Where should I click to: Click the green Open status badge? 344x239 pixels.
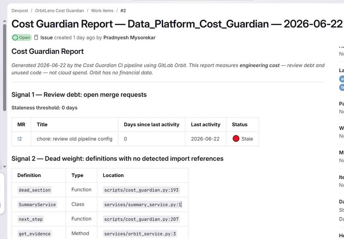click(x=21, y=38)
